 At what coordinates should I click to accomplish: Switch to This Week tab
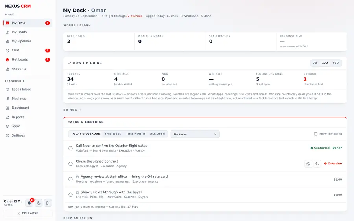113,133
